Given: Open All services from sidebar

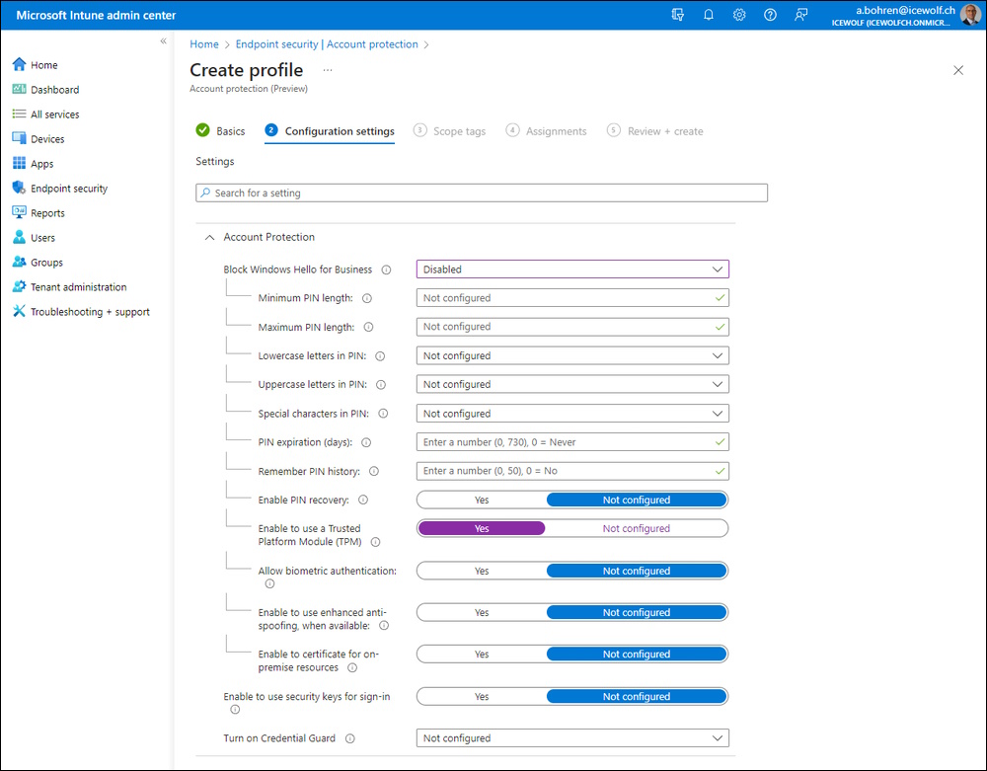Looking at the screenshot, I should pos(54,114).
